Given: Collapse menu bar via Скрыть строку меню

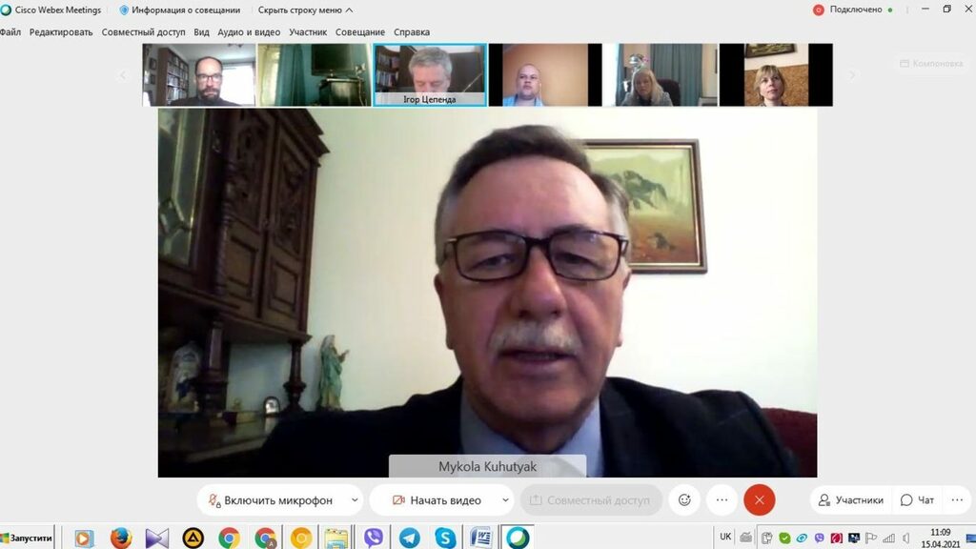Looking at the screenshot, I should point(305,10).
